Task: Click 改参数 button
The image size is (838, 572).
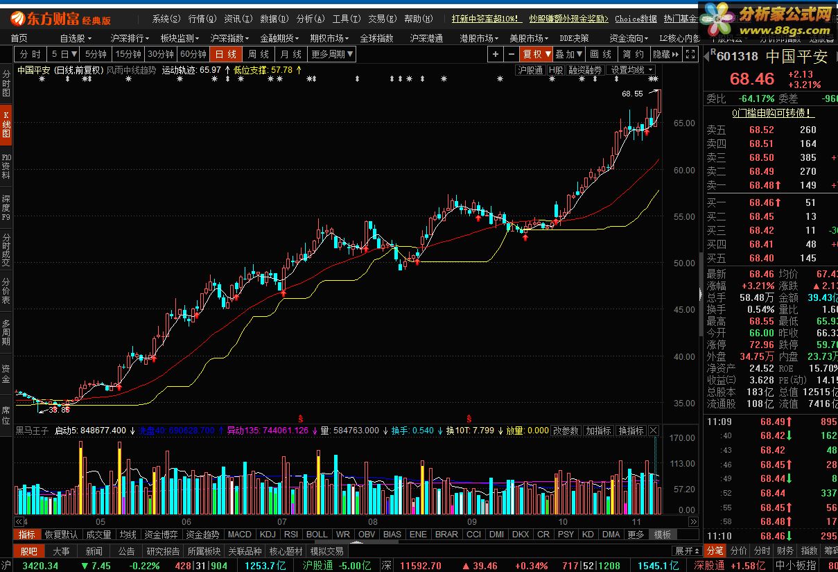Action: 566,431
